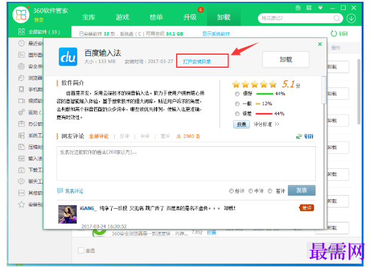Switch to the 升级 tab

coord(190,17)
